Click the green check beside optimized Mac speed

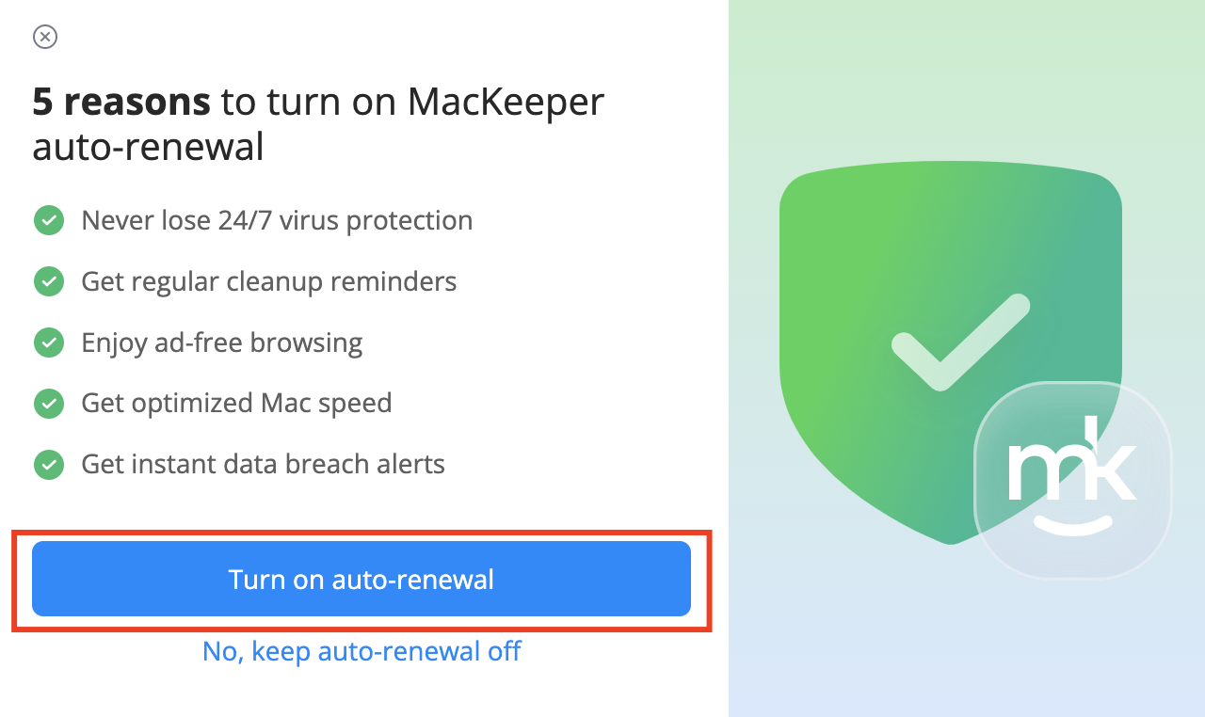point(49,404)
